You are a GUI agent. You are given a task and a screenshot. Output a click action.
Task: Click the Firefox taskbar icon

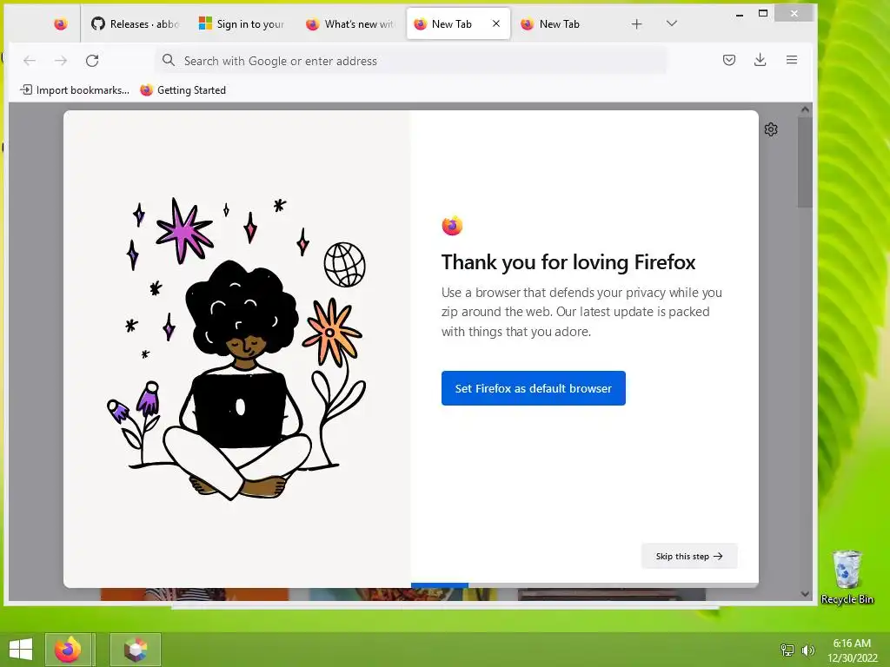[x=68, y=650]
